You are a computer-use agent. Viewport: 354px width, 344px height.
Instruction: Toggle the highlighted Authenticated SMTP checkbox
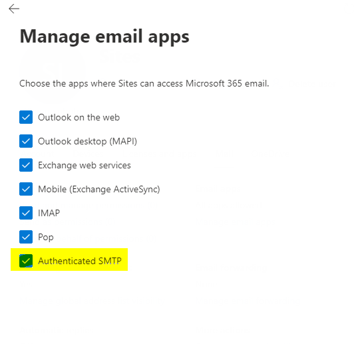point(26,261)
